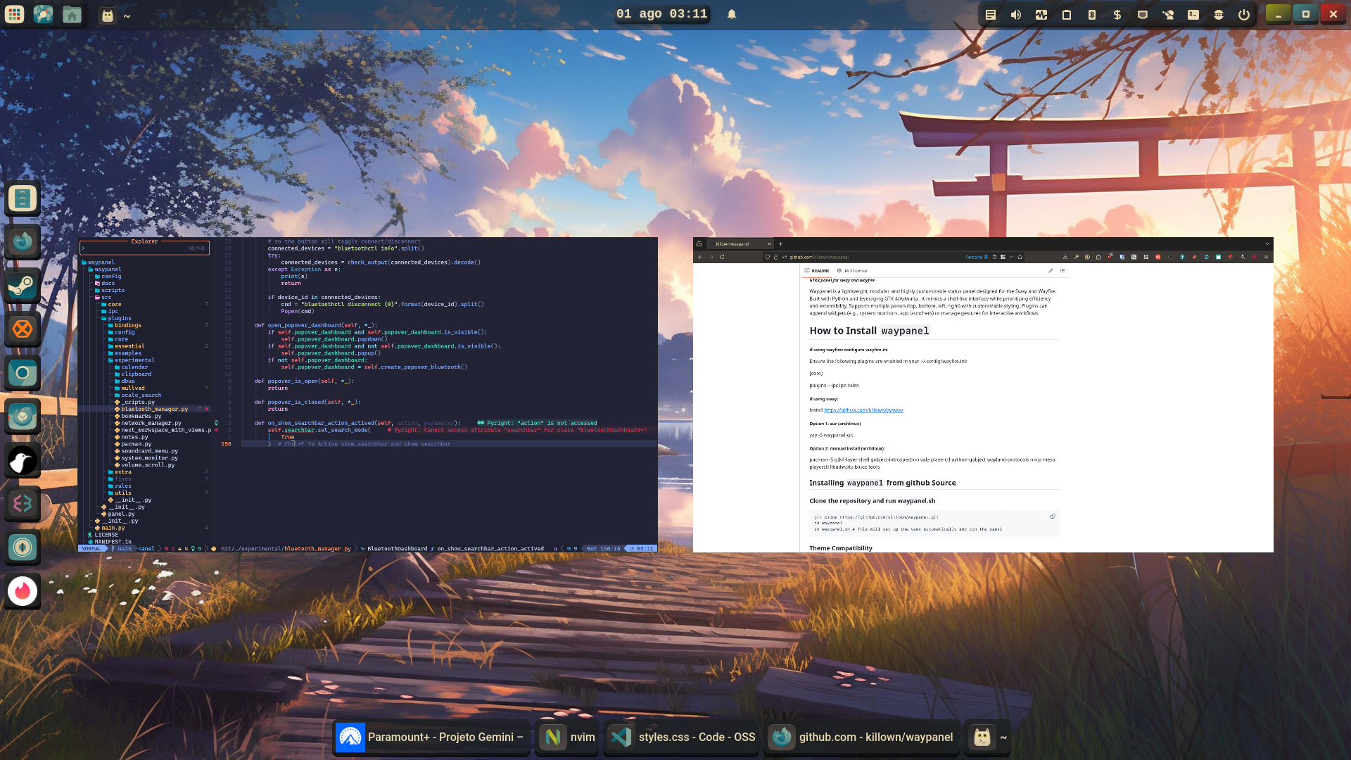Launch Steam from the left dock
This screenshot has height=760, width=1351.
23,285
